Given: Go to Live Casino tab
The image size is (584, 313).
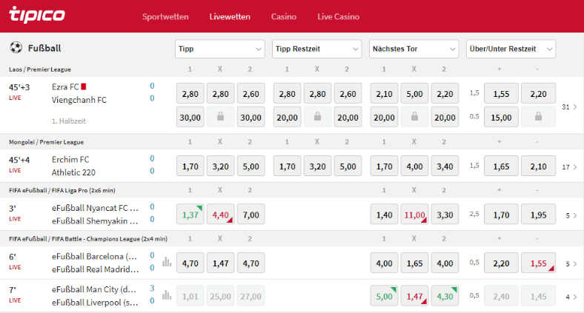Looking at the screenshot, I should [338, 17].
